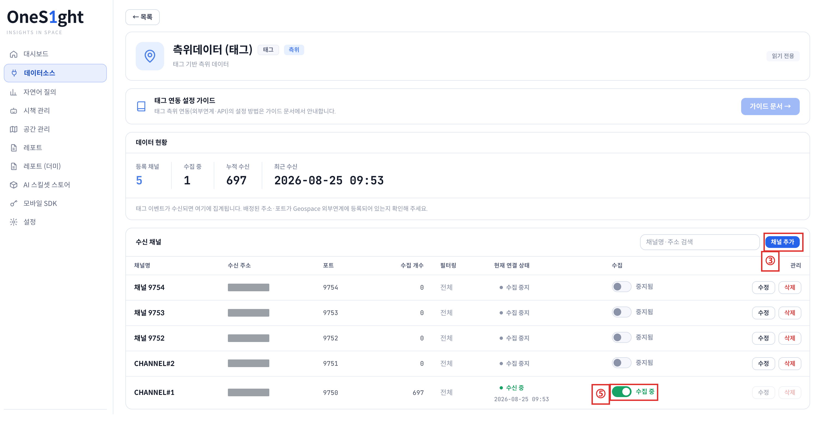Click the 레포트 document icon

click(x=13, y=148)
